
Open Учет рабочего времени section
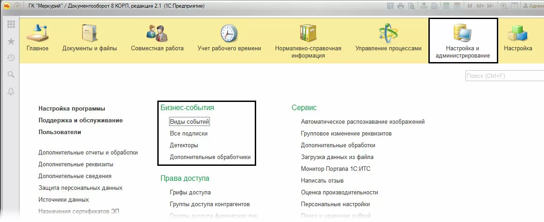229,38
